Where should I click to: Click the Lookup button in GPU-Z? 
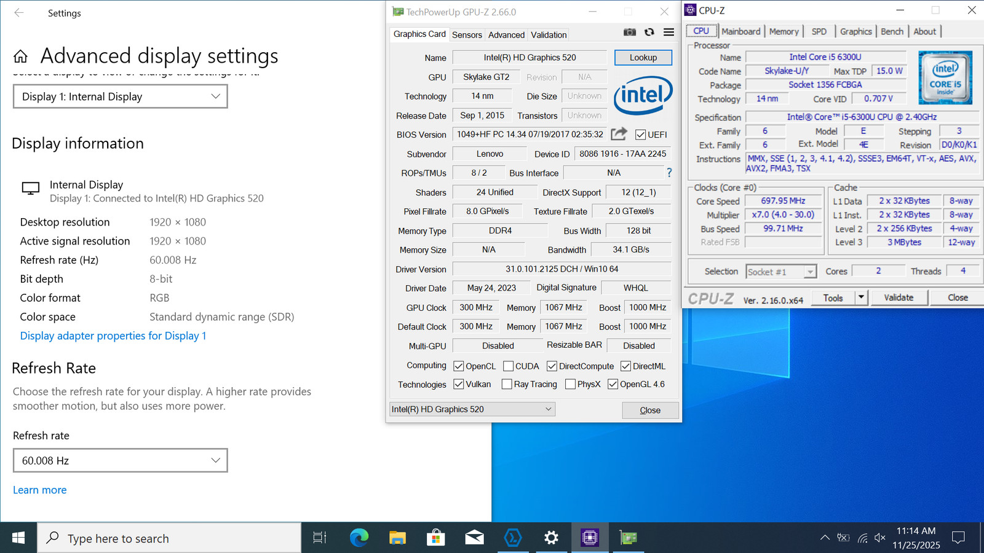[x=643, y=57]
